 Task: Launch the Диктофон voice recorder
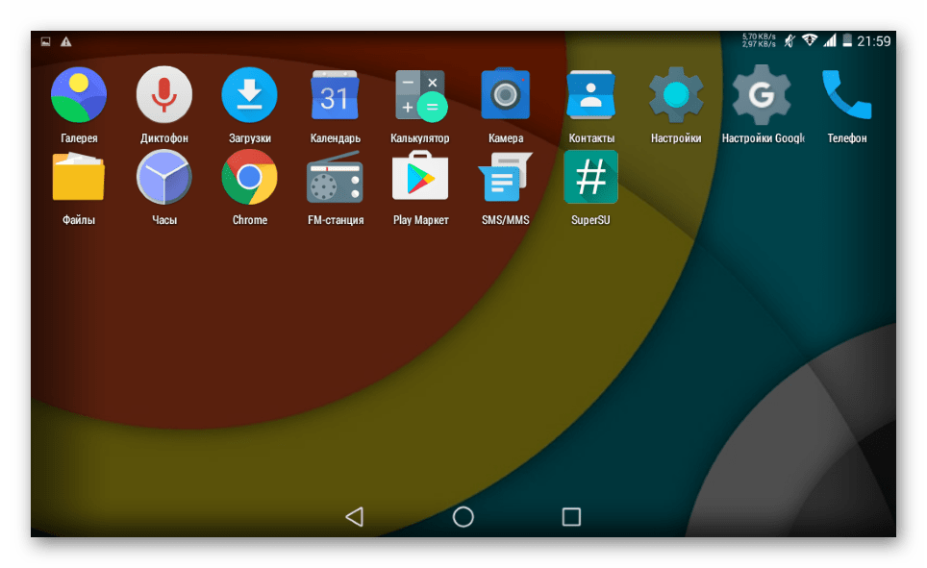[x=164, y=95]
